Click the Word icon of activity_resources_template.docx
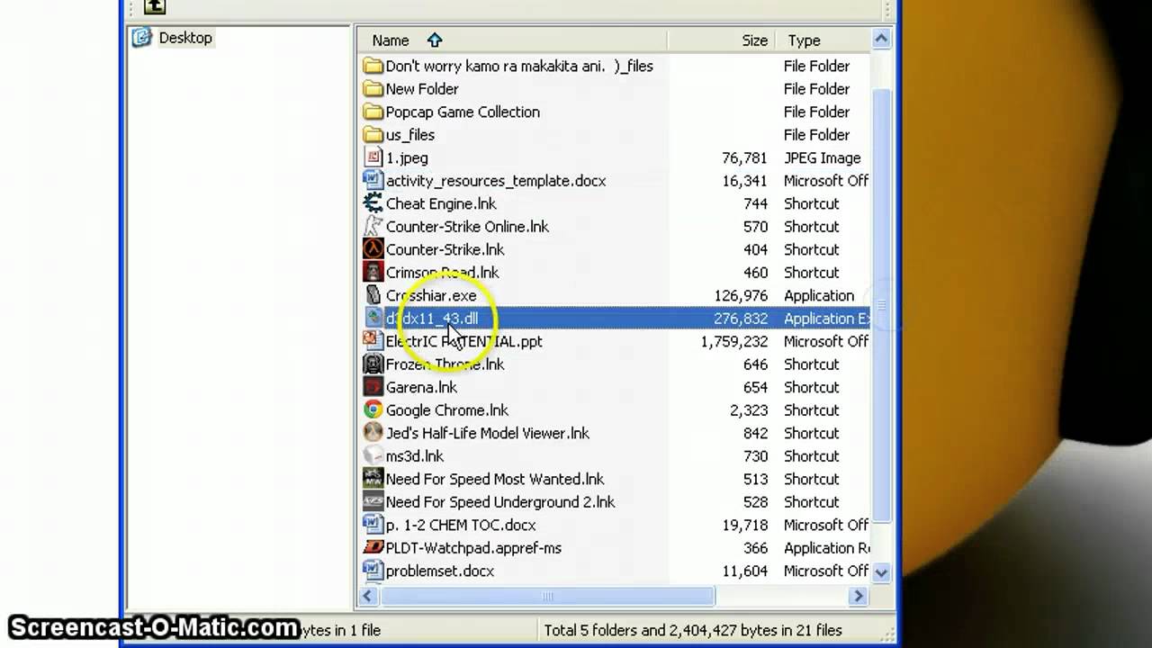 pyautogui.click(x=373, y=181)
